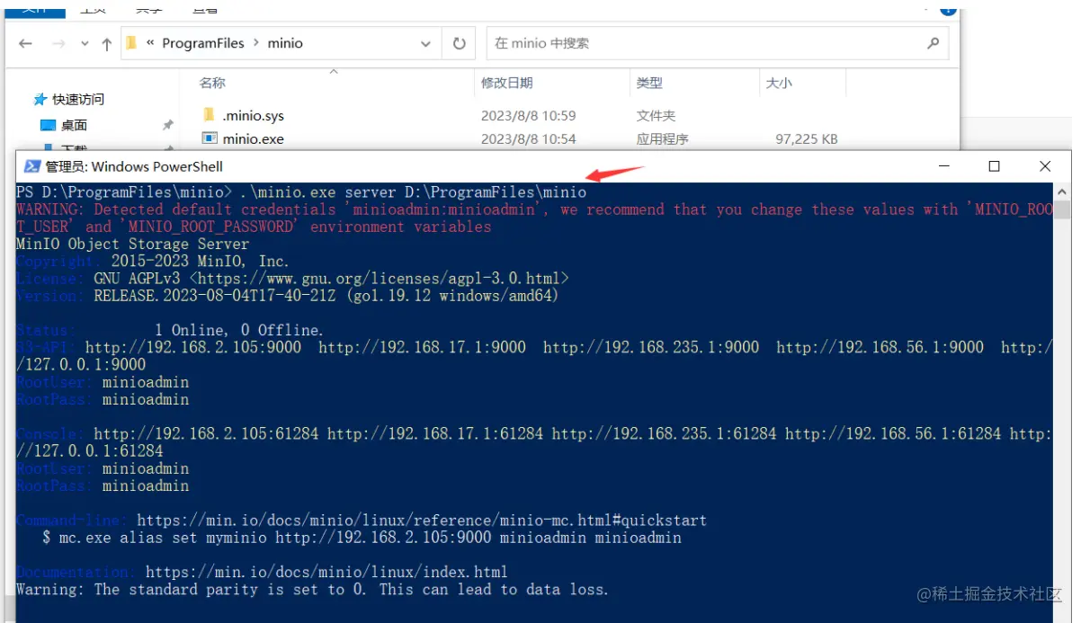Sort files by 修改日期 column
Screen dimensions: 1081x623
tap(506, 83)
